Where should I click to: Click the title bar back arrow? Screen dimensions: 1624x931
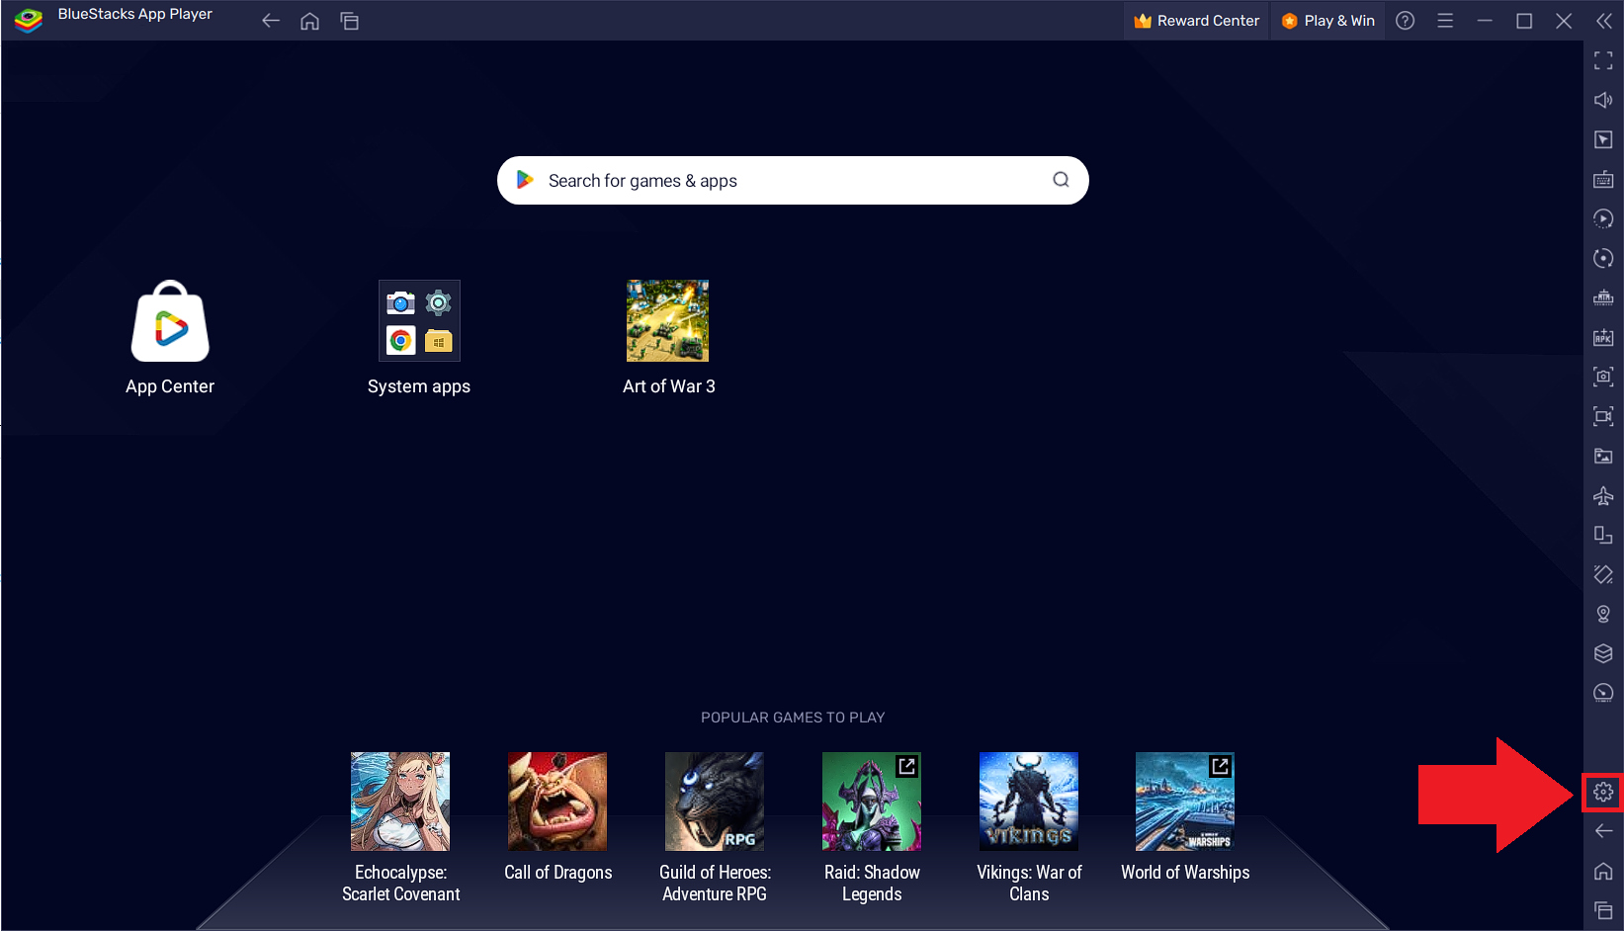(x=270, y=21)
